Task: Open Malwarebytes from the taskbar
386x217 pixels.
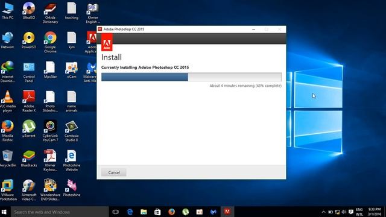Action: tap(214, 212)
